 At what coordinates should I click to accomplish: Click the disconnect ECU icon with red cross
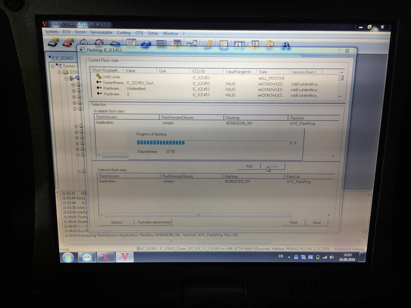pyautogui.click(x=68, y=43)
